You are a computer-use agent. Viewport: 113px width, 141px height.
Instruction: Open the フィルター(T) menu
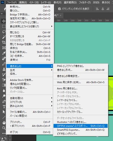(x=85, y=2)
